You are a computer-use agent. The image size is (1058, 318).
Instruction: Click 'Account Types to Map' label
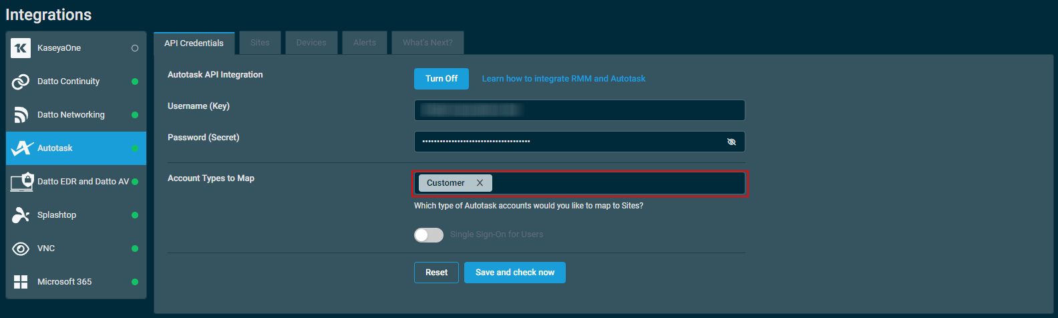point(211,178)
